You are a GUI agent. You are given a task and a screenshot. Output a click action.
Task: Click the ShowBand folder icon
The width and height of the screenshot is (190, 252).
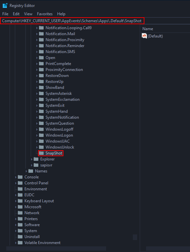[x=41, y=88]
